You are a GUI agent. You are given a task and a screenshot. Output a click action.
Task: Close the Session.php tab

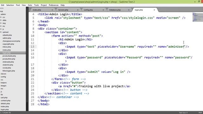tap(78, 10)
